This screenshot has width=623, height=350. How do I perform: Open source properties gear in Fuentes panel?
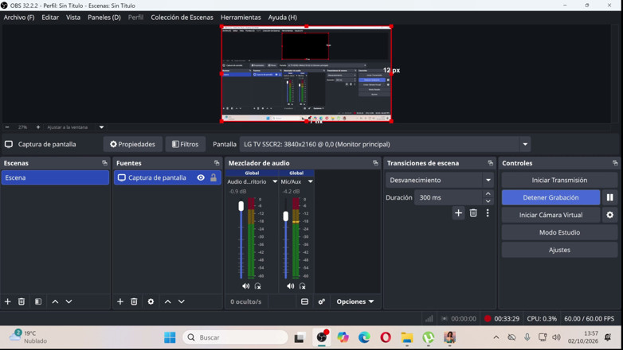pyautogui.click(x=151, y=301)
